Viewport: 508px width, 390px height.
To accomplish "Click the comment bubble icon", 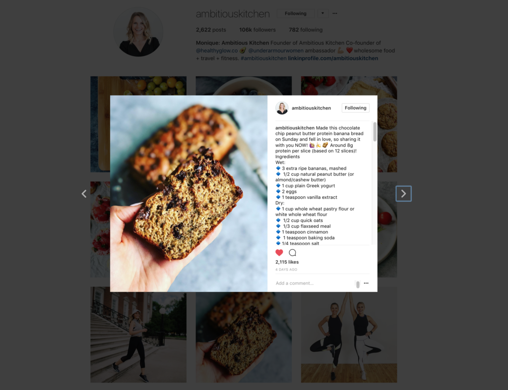I will (292, 252).
